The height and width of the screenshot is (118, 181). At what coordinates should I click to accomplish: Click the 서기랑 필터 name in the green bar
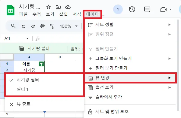[x=39, y=48]
